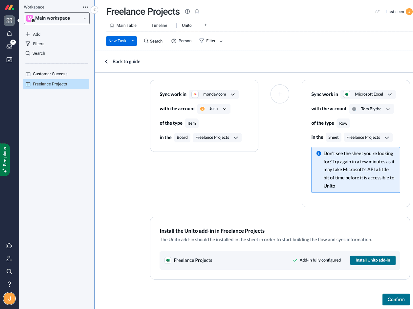Click the See plans side tab
The width and height of the screenshot is (413, 309).
[5, 160]
